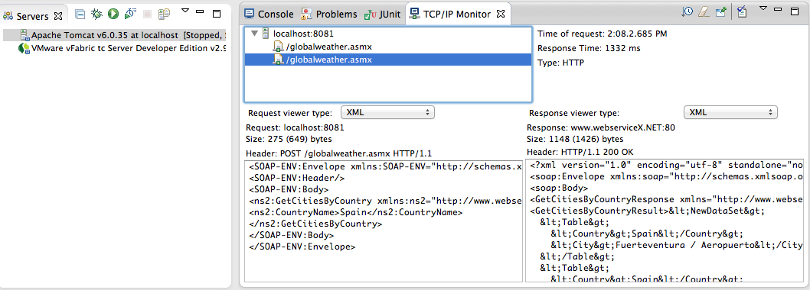Select the first /globalweather.asmx request

pos(322,47)
